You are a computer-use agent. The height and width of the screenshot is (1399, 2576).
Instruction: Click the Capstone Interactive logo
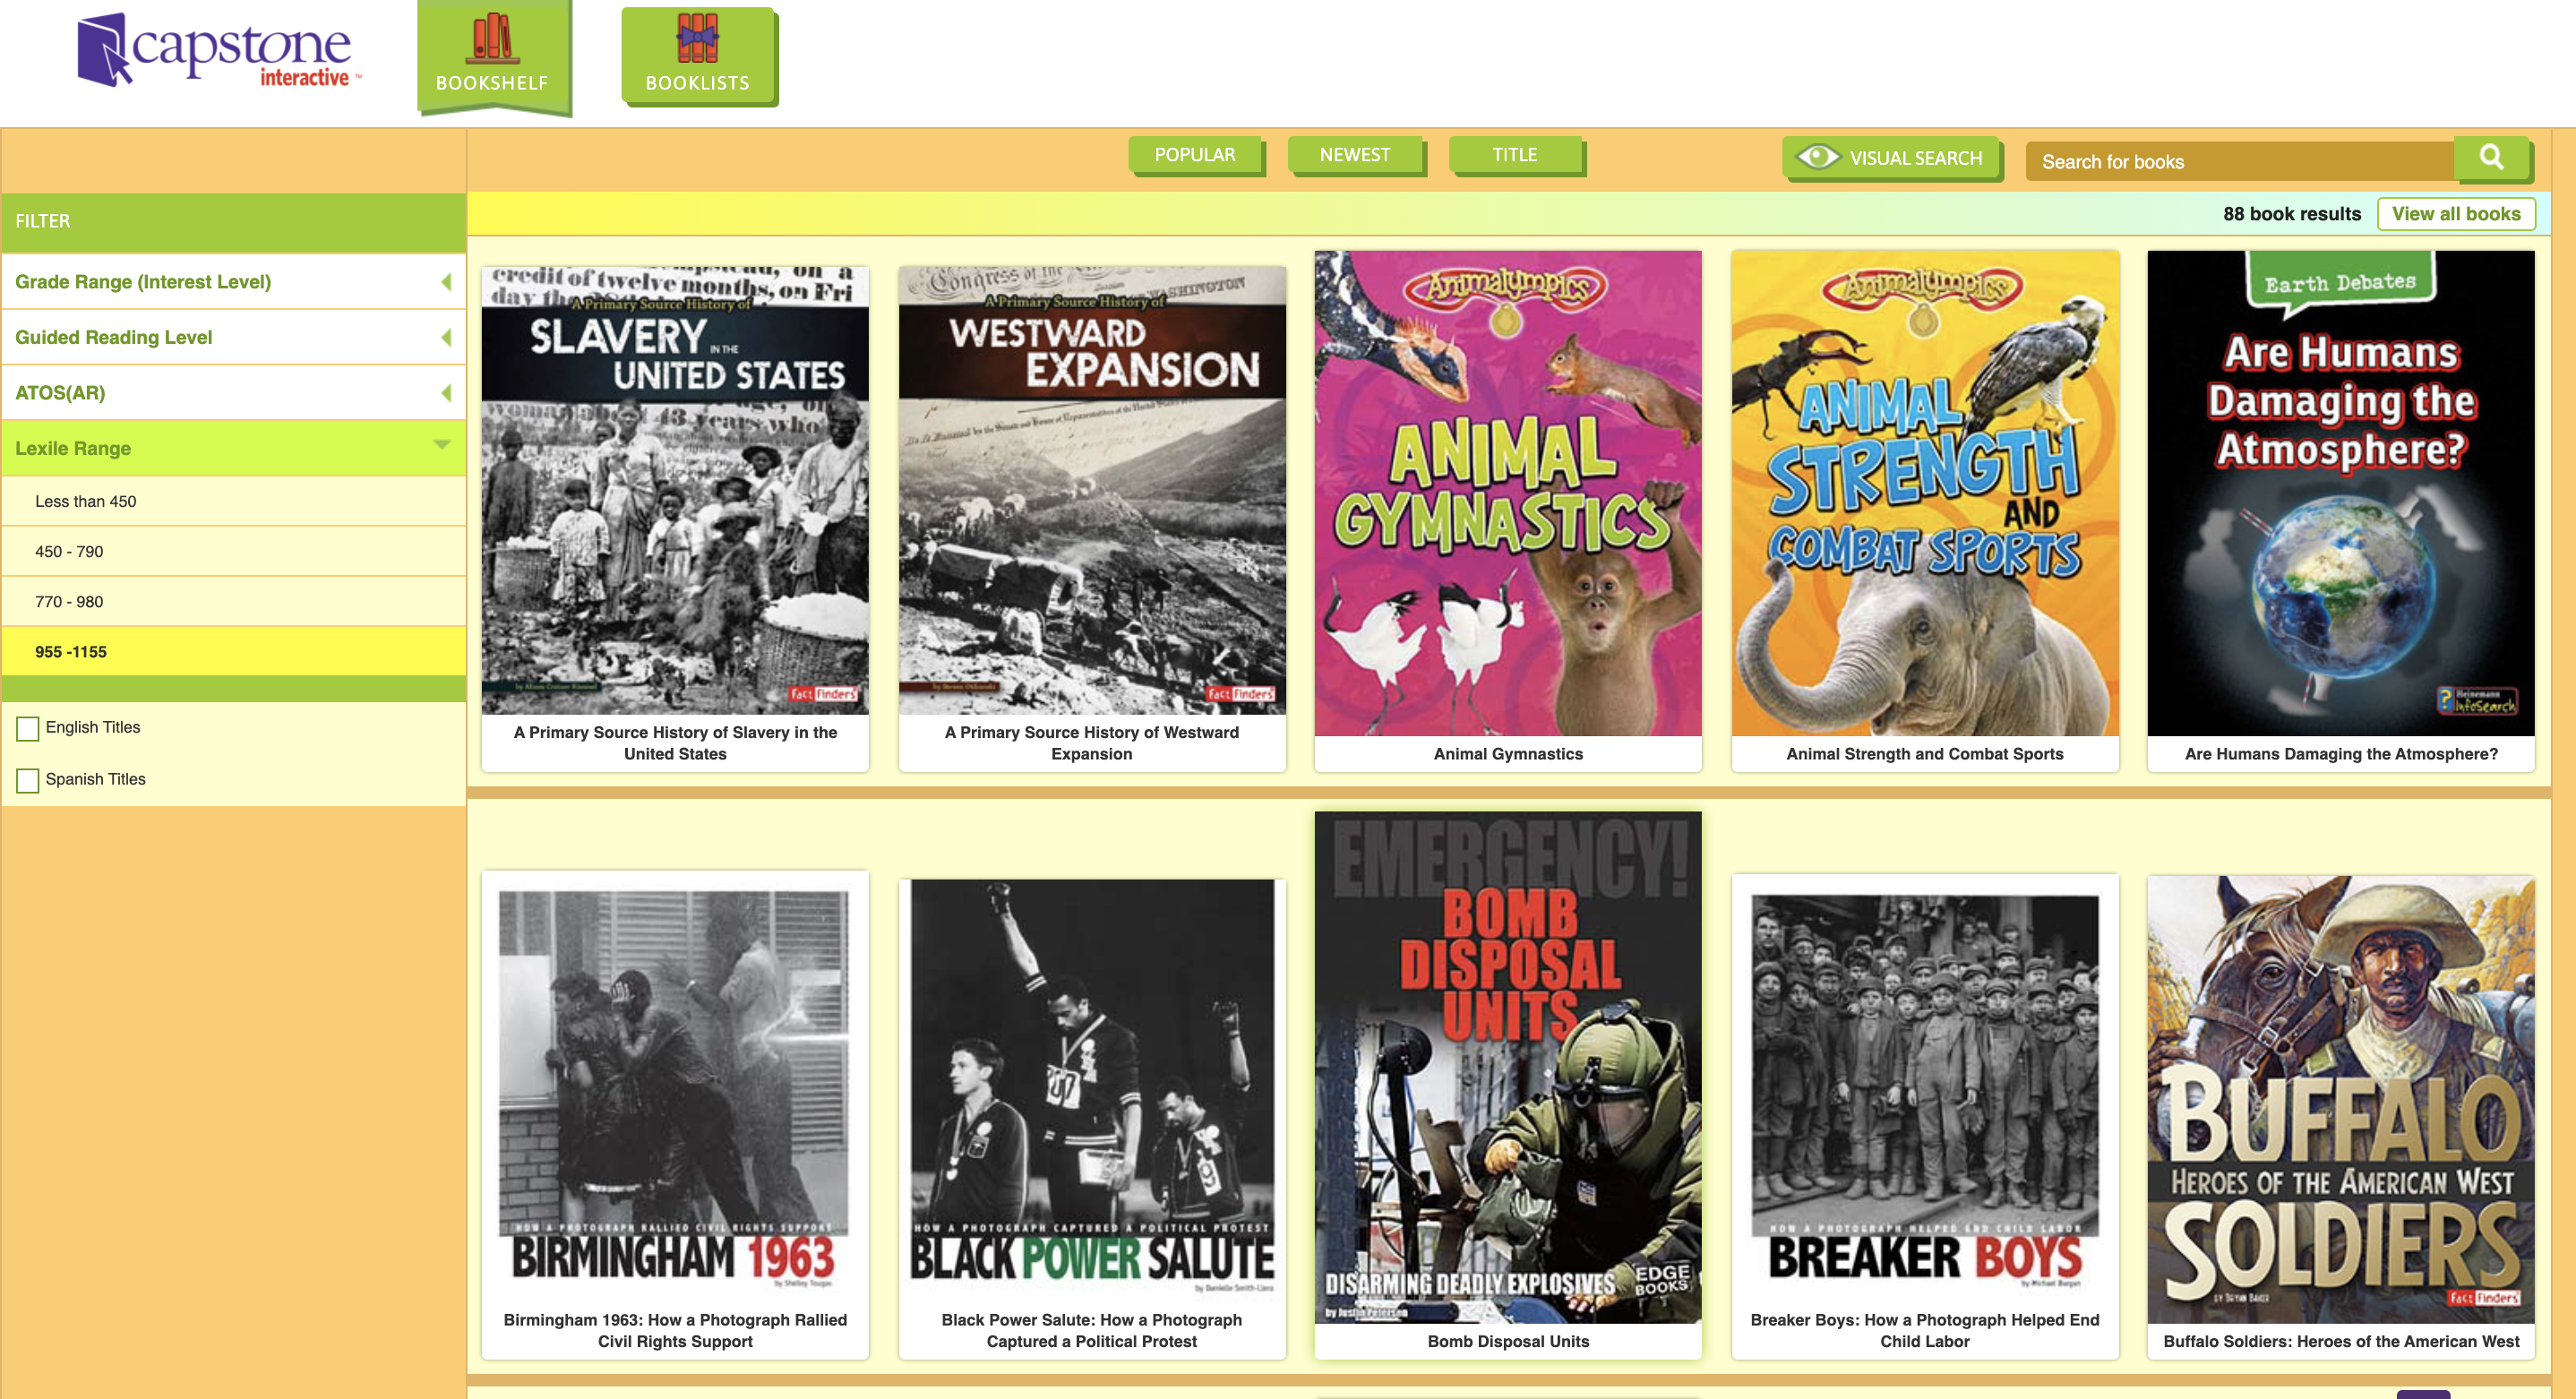(x=219, y=50)
